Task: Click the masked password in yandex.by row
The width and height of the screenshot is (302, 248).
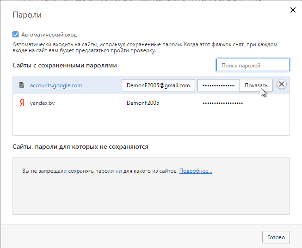Action: (x=222, y=103)
